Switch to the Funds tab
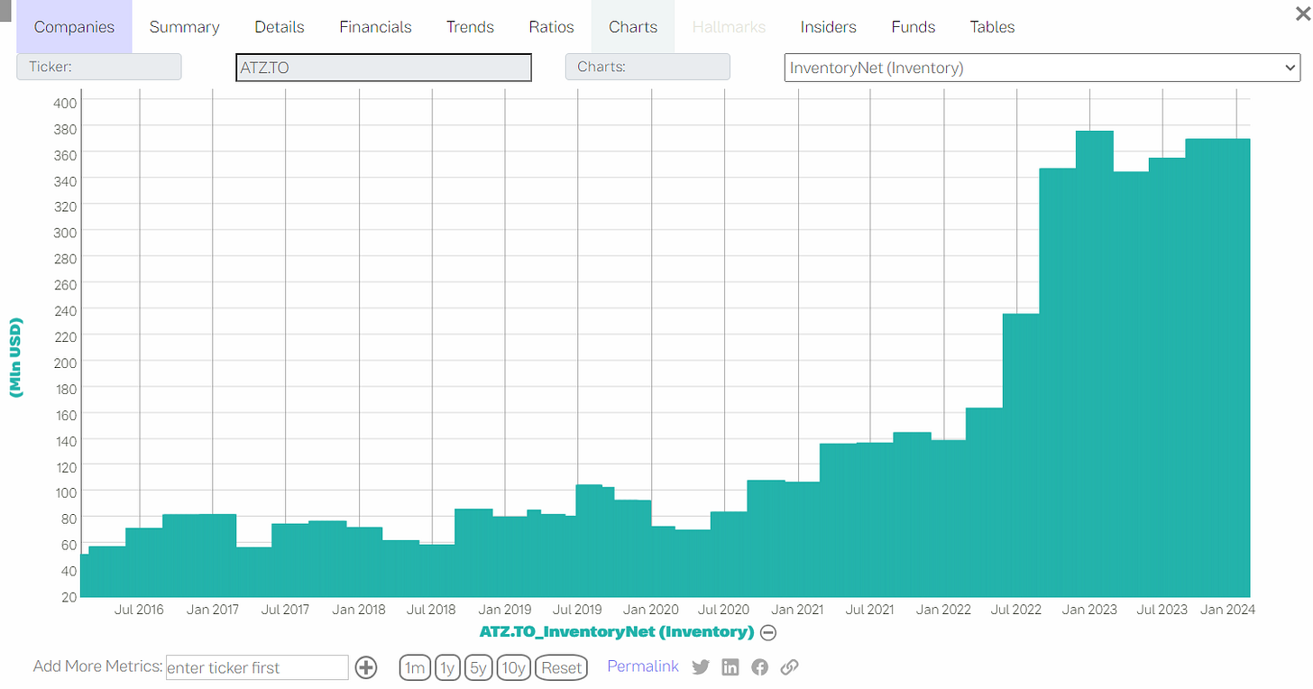This screenshot has width=1313, height=689. click(x=914, y=27)
